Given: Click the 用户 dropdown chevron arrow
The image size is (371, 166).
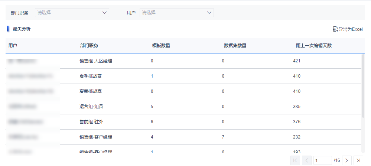Looking at the screenshot, I should (x=209, y=13).
